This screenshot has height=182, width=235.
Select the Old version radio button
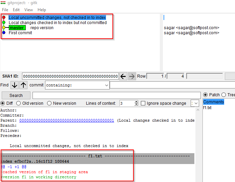coord(18,103)
